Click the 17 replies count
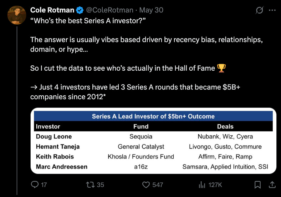Screen dimensions: 281x197 (44, 185)
